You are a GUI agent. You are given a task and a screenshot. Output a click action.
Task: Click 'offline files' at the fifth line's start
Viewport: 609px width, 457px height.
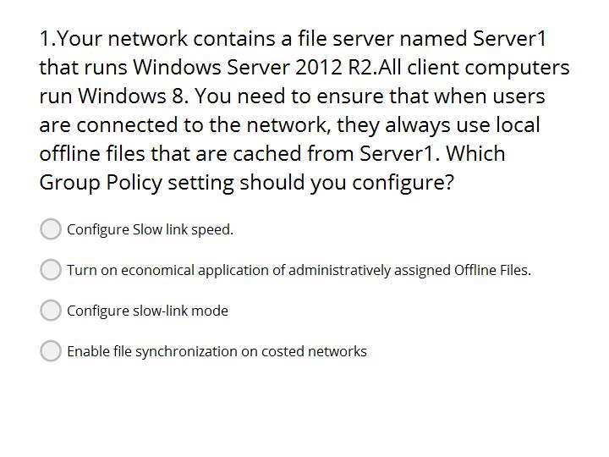(x=92, y=154)
